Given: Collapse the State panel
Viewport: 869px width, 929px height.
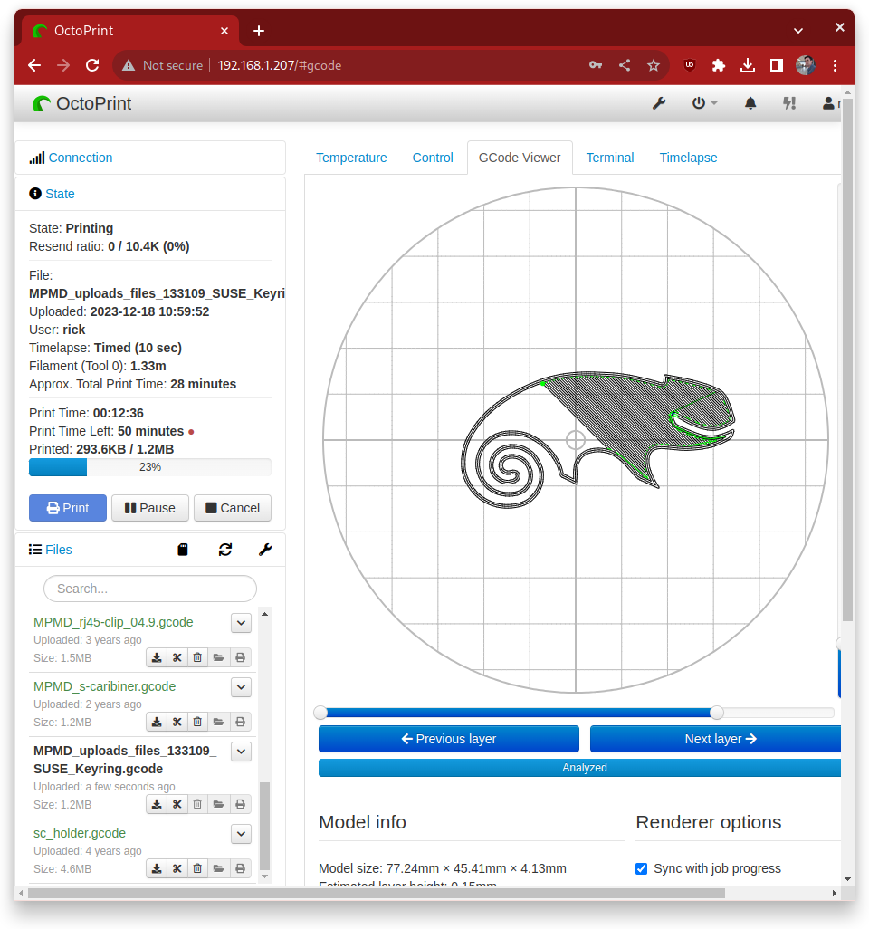Looking at the screenshot, I should point(60,194).
